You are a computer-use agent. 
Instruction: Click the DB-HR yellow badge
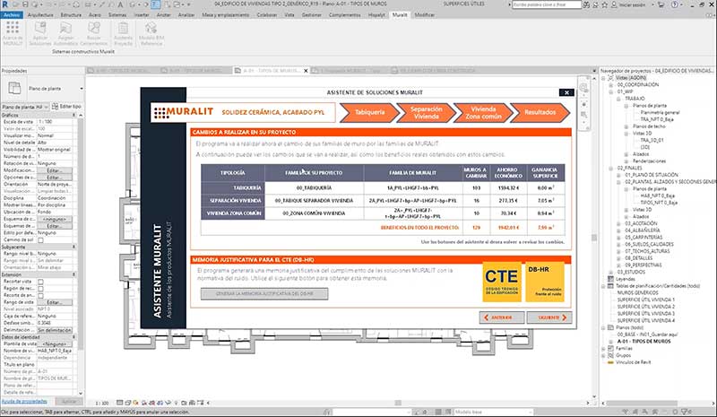(545, 282)
